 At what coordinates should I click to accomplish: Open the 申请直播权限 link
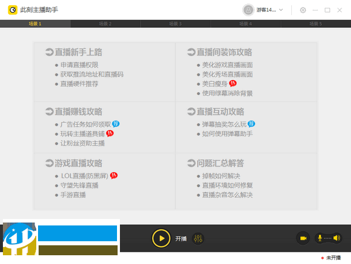[x=80, y=65]
